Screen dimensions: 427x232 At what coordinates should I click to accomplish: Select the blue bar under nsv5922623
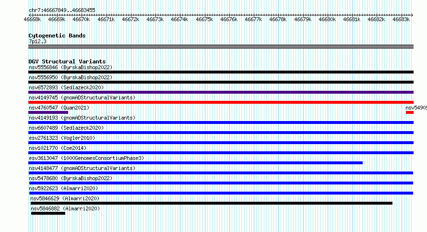(x=221, y=193)
